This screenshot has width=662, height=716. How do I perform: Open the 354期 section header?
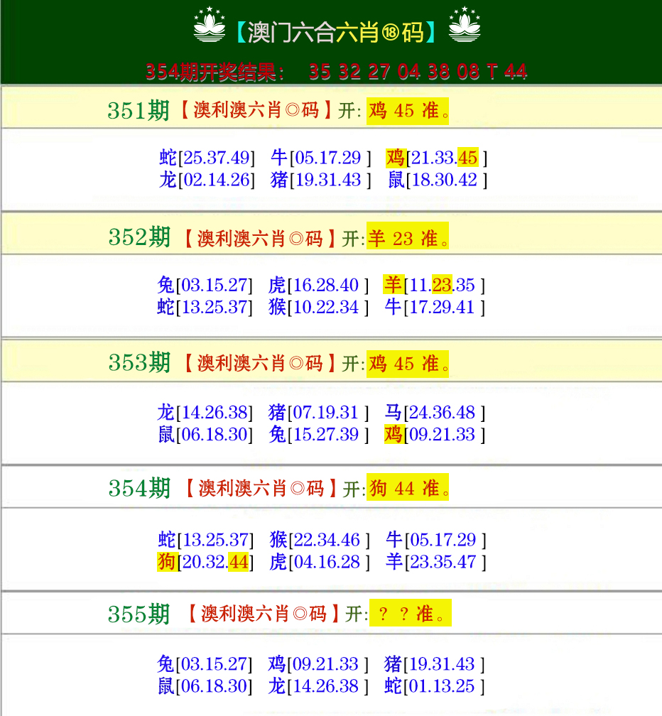139,488
